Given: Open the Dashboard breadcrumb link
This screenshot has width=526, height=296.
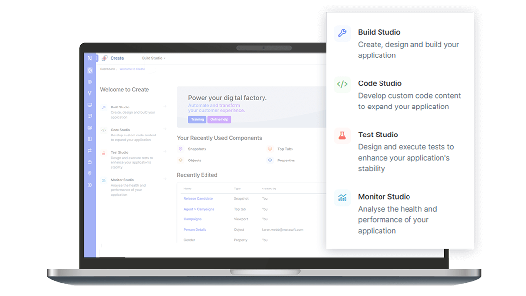Looking at the screenshot, I should tap(107, 69).
